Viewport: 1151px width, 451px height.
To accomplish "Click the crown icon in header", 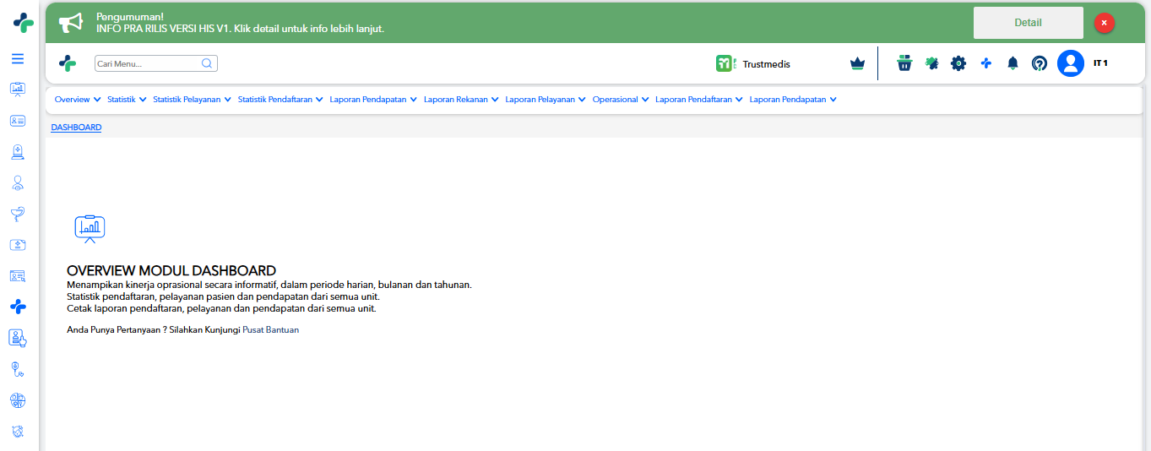I will 858,63.
